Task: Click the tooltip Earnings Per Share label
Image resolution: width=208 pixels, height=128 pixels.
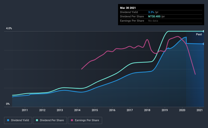Action: 132,21
